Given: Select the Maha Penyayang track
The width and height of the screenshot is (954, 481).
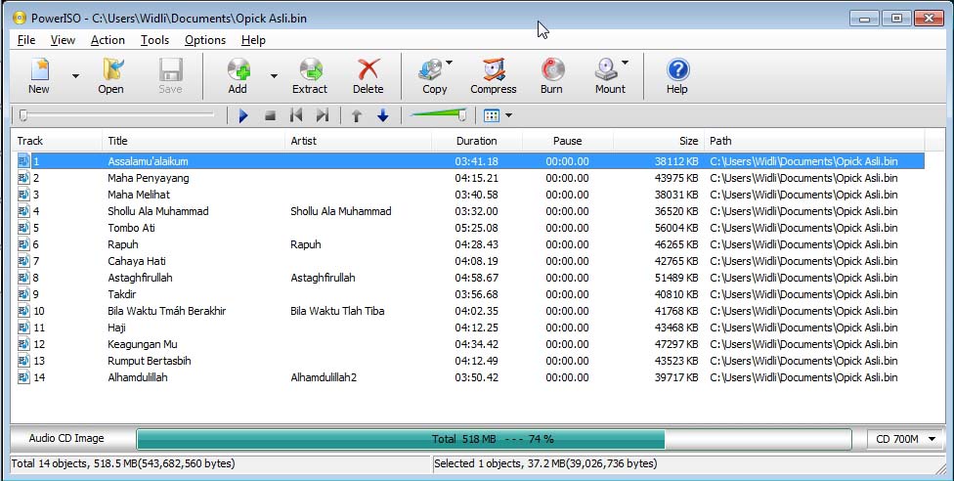Looking at the screenshot, I should coord(149,178).
